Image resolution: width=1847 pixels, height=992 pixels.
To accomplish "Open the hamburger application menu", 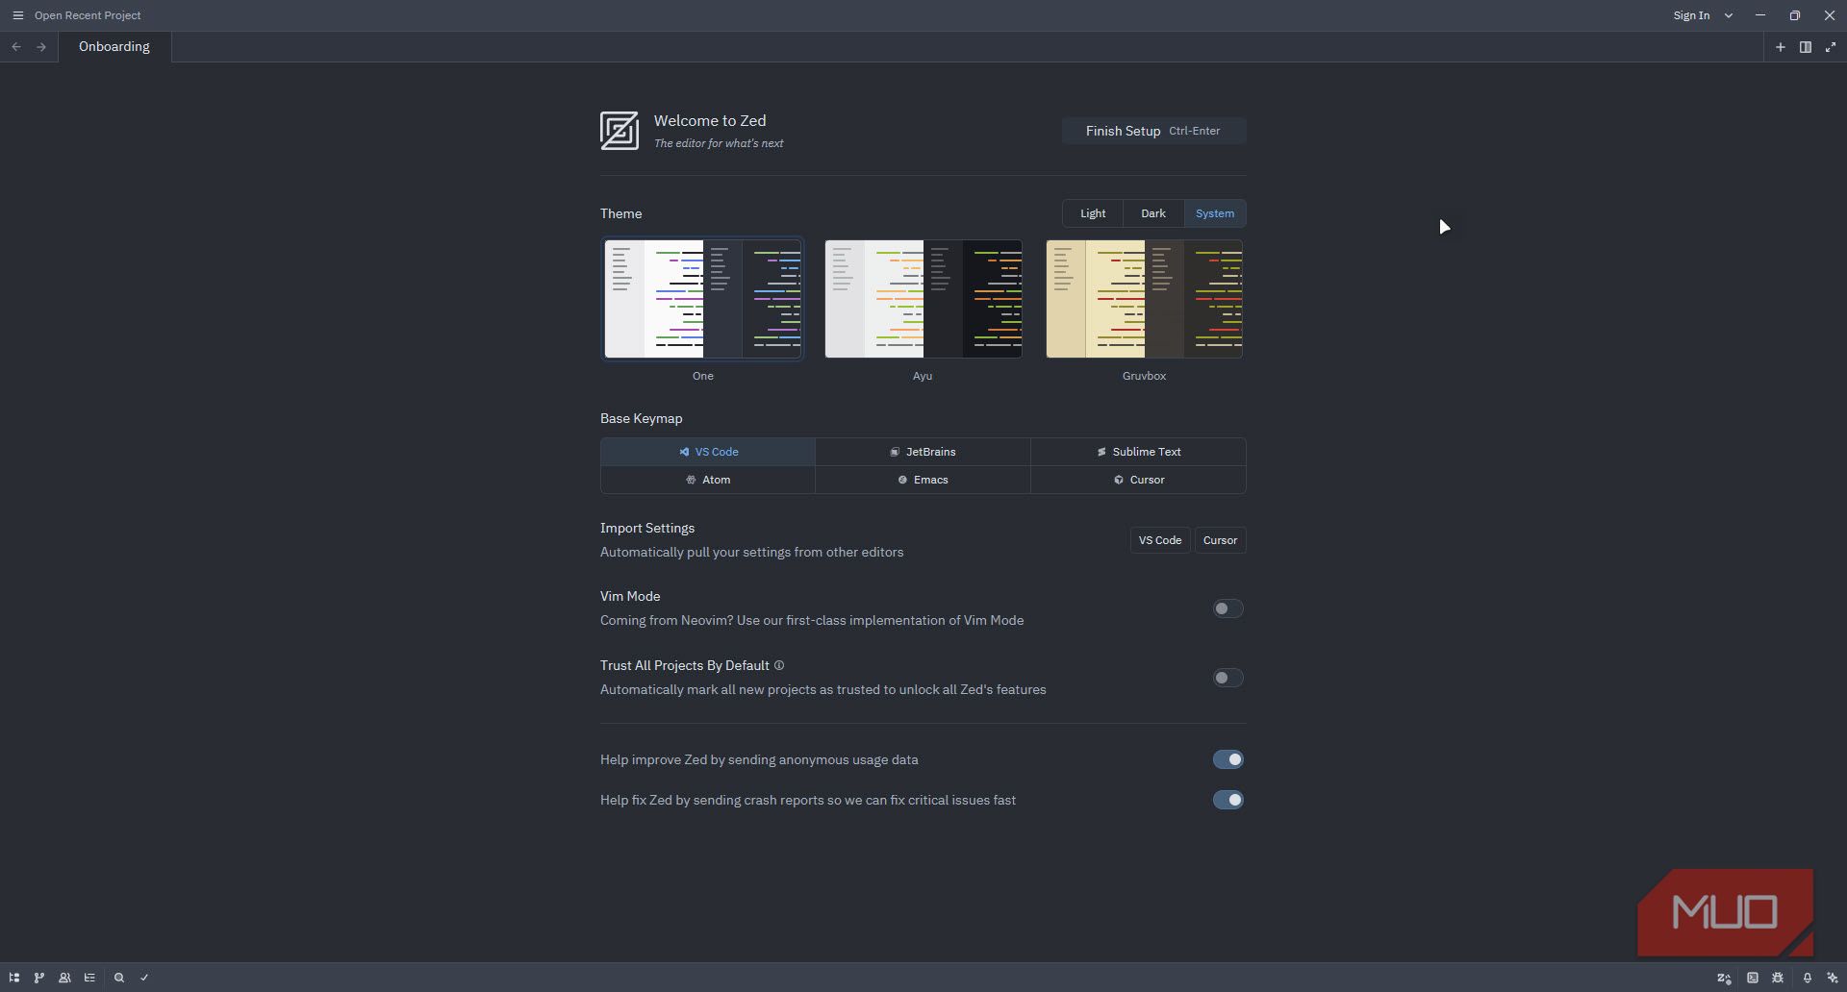I will pyautogui.click(x=17, y=15).
